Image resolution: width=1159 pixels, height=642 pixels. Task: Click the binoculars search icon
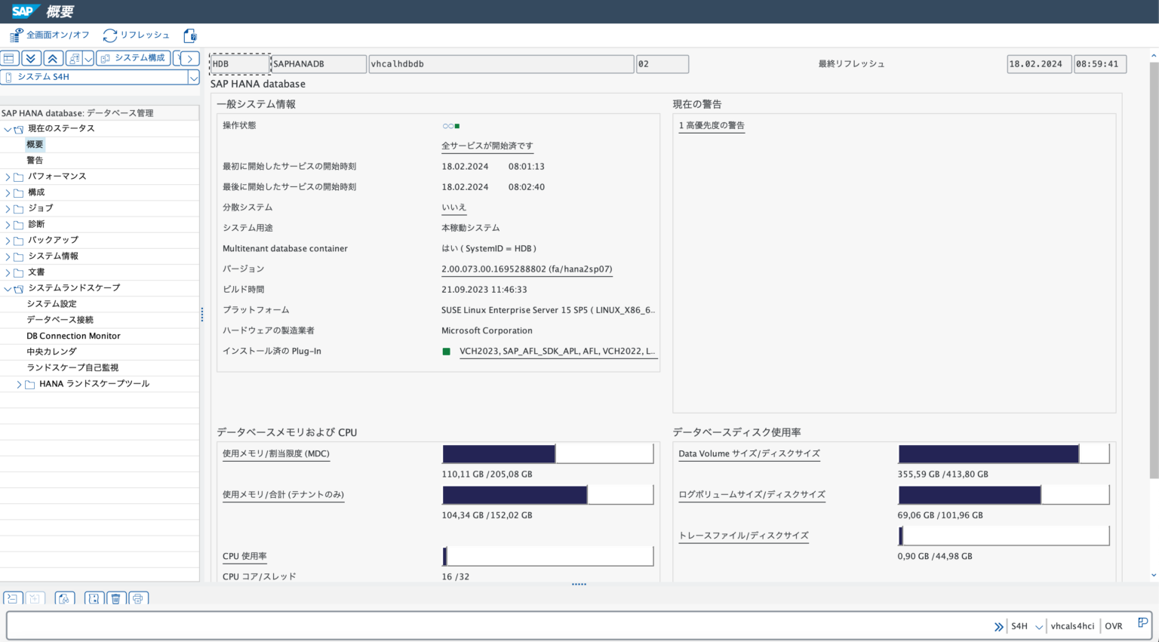(64, 598)
